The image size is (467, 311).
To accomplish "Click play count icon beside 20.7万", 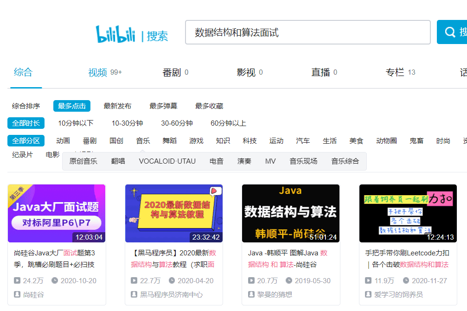I will pyautogui.click(x=251, y=280).
